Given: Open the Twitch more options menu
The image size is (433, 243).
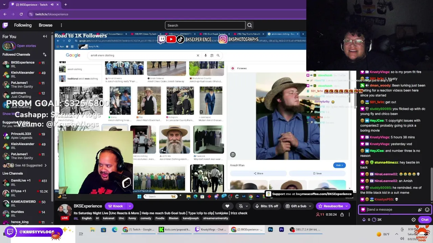Looking at the screenshot, I should [61, 25].
